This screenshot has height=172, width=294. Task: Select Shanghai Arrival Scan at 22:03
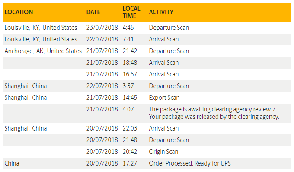[x=147, y=128]
